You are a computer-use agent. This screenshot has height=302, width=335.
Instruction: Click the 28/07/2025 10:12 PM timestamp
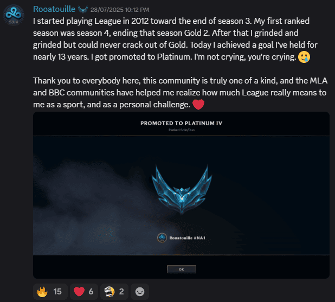click(120, 10)
